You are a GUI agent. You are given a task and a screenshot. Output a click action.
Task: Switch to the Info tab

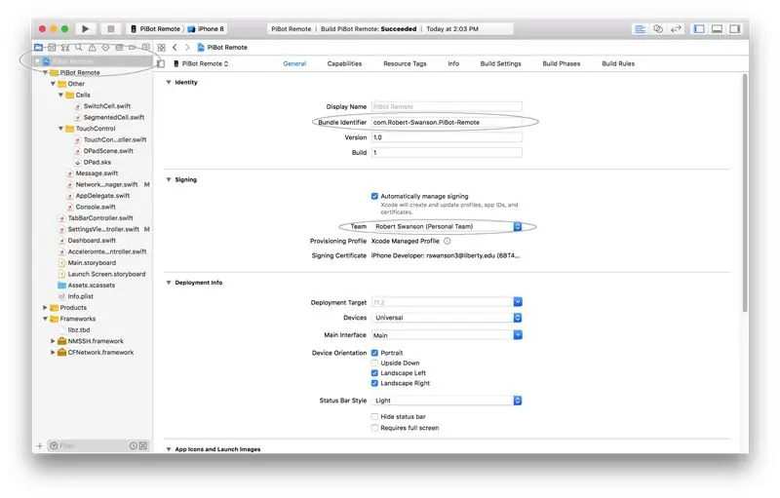tap(453, 63)
